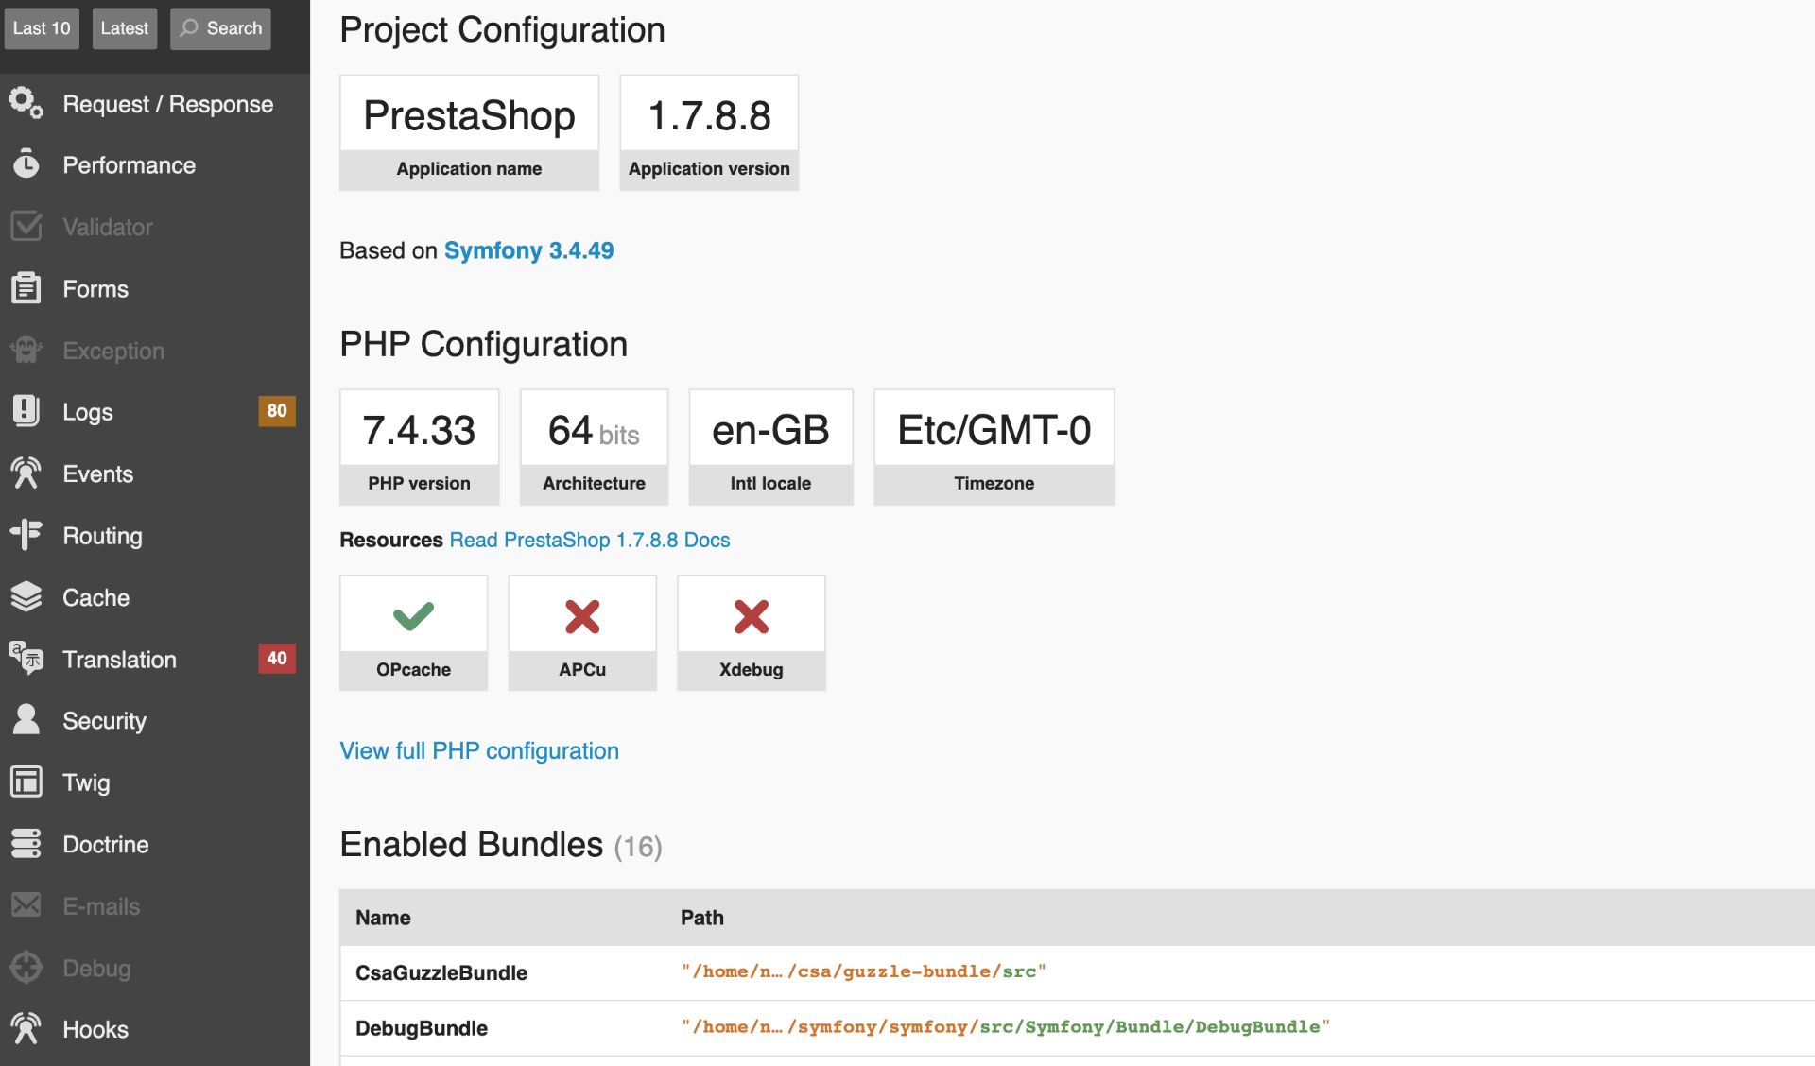The height and width of the screenshot is (1066, 1815).
Task: Click the Request / Response gears icon
Action: [x=26, y=104]
